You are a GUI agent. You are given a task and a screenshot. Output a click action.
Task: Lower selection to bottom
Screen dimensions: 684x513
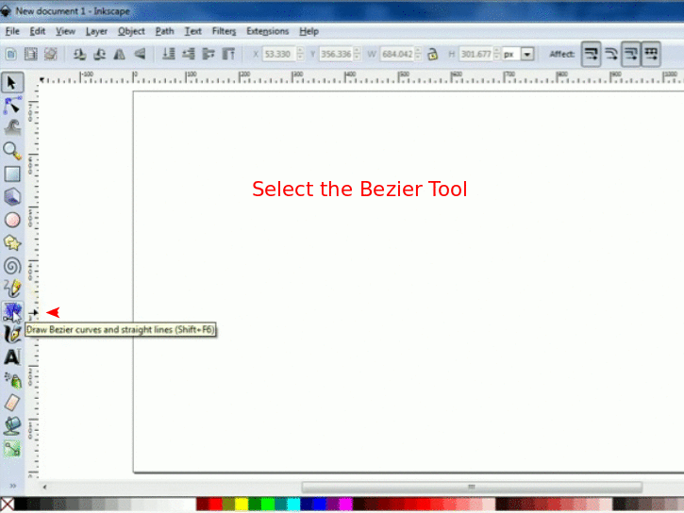[168, 54]
